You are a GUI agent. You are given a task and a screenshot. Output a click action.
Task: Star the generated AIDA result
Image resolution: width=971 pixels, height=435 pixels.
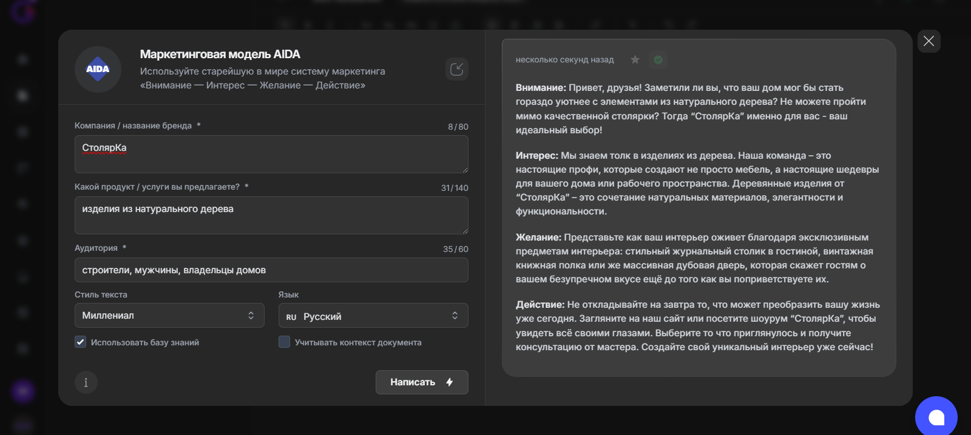tap(635, 59)
